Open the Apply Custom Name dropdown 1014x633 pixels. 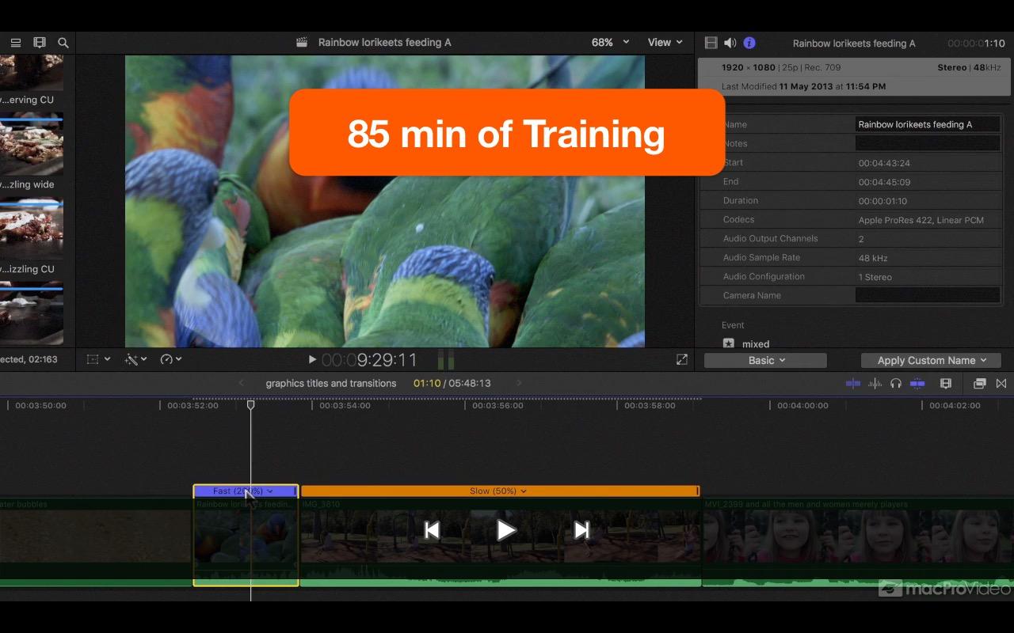[x=931, y=360]
